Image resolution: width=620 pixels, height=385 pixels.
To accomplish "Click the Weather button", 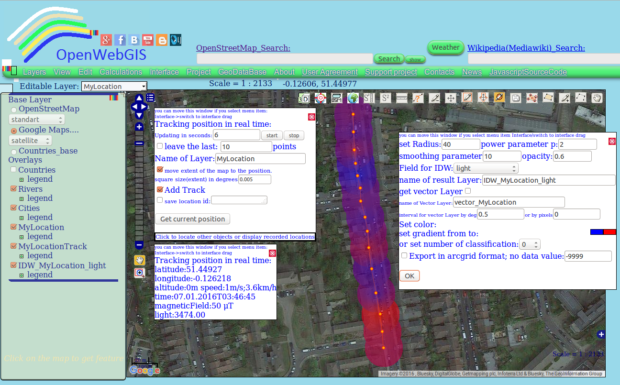I will coord(445,47).
